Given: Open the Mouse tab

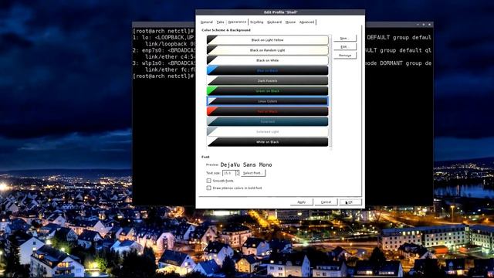Looking at the screenshot, I should [x=290, y=22].
